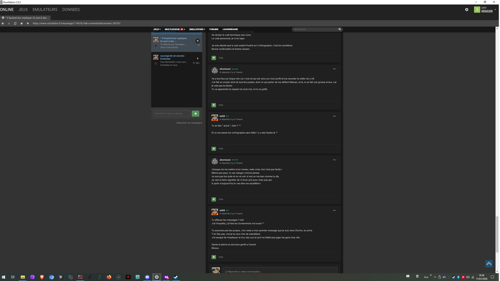Open the EMULATEURS dropdown in the site navigation
Image resolution: width=500 pixels, height=281 pixels.
pos(197,29)
